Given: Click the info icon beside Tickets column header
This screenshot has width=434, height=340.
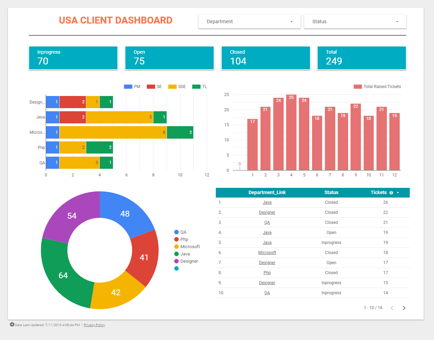Looking at the screenshot, I should click(x=391, y=193).
